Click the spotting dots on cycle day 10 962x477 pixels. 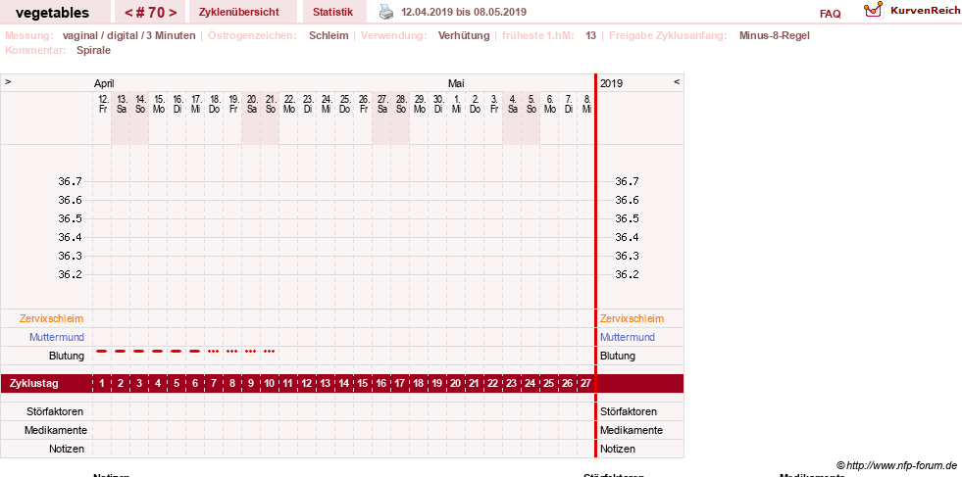tap(270, 352)
